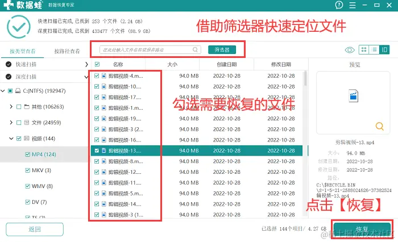Click the 其他 folder icon
Viewport: 398px width, 242px height.
pos(27,107)
